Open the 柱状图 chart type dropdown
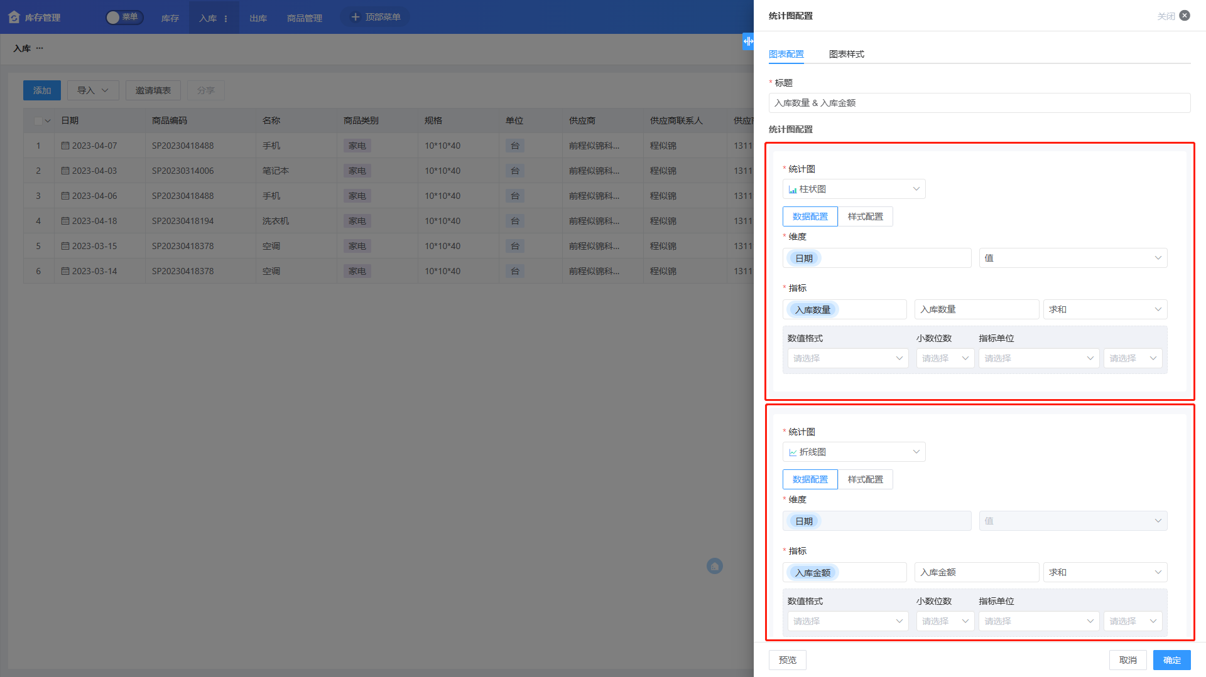This screenshot has height=677, width=1206. [854, 189]
